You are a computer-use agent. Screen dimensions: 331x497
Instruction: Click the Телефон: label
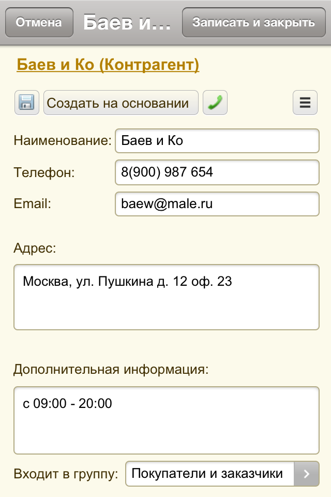click(44, 172)
